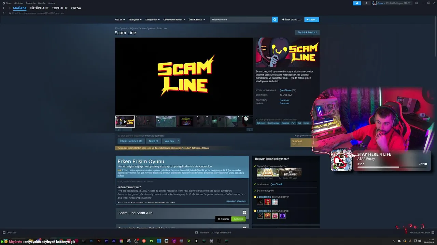Click the PvP tag
This screenshot has height=245, width=437.
[293, 123]
